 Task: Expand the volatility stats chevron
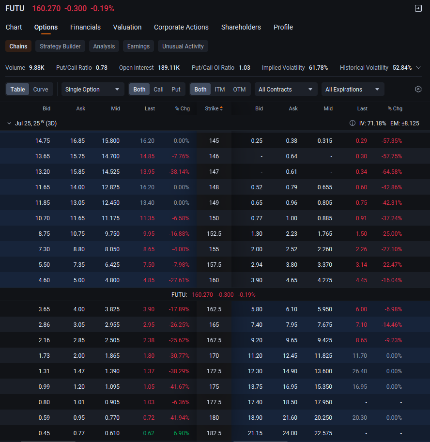point(418,67)
